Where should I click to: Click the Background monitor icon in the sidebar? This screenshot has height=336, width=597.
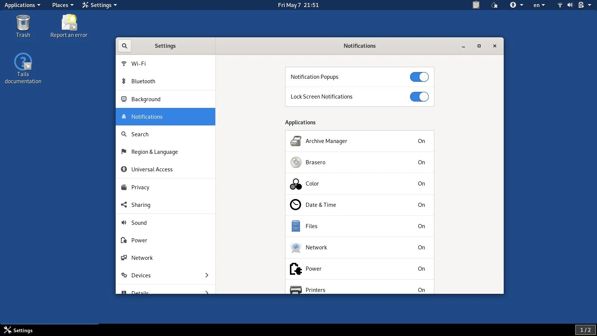[124, 99]
